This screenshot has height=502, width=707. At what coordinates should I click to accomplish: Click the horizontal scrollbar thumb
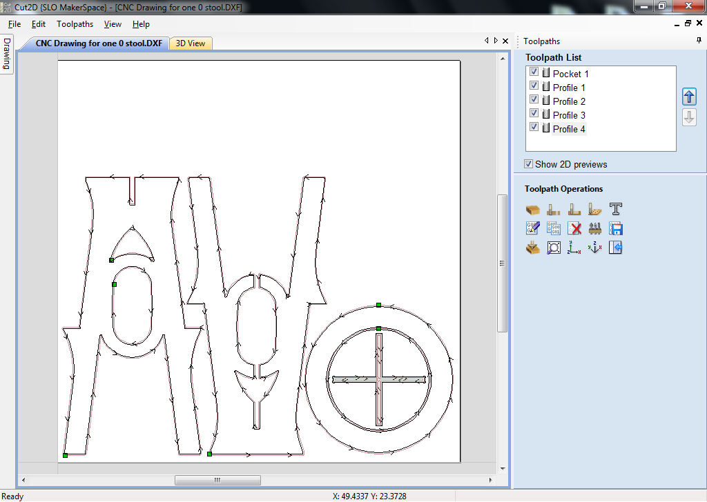tap(217, 481)
